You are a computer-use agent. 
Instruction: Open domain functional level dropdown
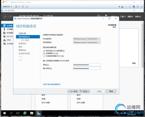click(87, 42)
